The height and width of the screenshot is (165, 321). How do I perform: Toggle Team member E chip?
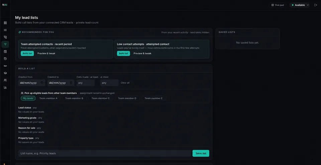tap(153, 98)
